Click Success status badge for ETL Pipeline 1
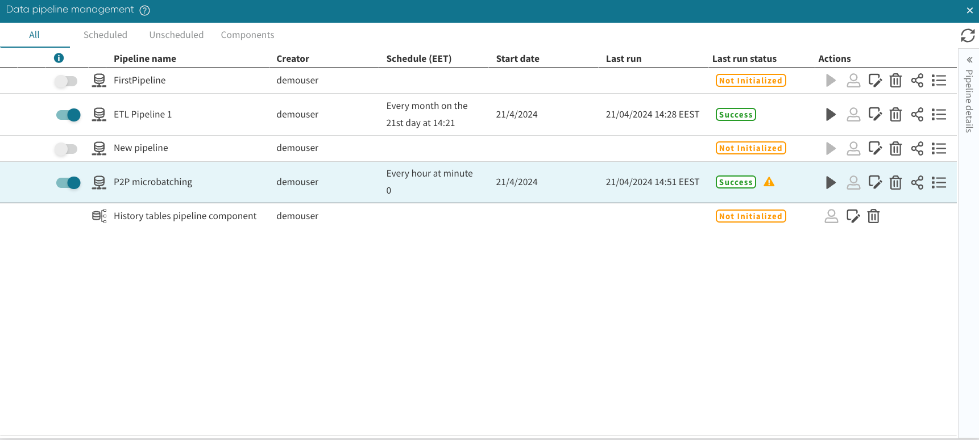The height and width of the screenshot is (440, 979). point(736,115)
